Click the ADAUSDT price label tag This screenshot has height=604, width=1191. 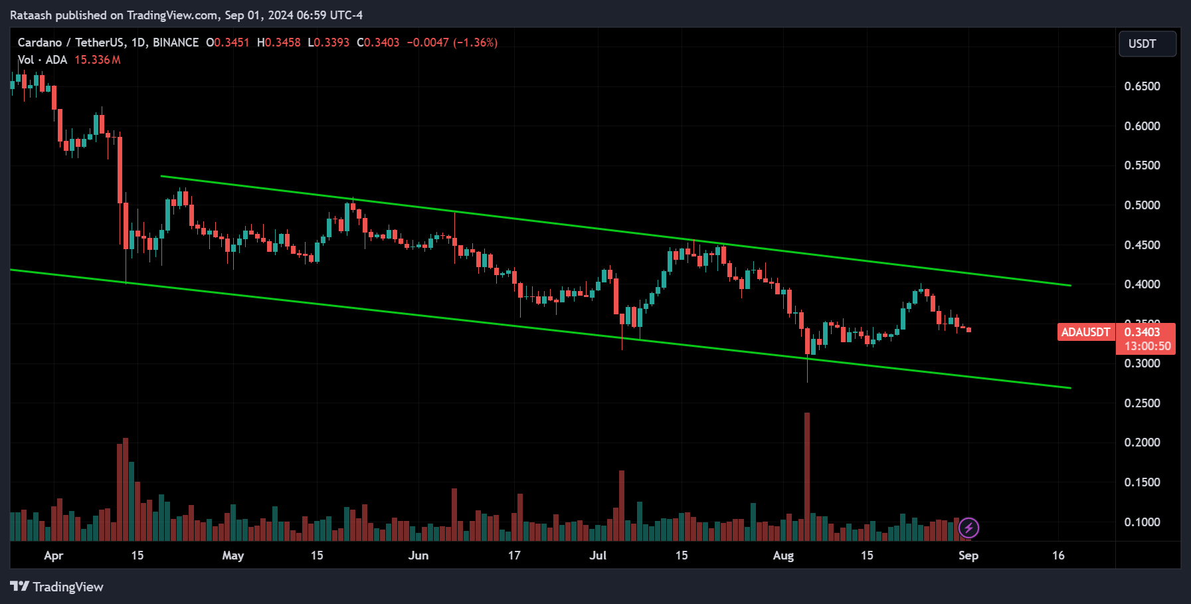point(1085,332)
